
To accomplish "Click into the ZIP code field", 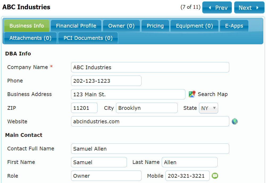I will tap(84, 108).
